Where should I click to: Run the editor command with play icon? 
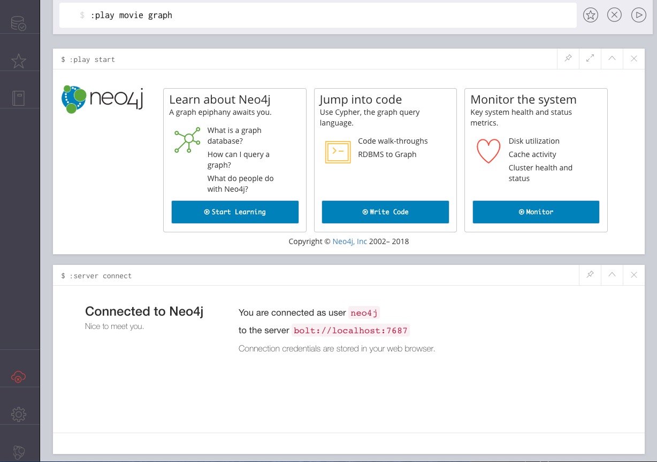(x=639, y=15)
